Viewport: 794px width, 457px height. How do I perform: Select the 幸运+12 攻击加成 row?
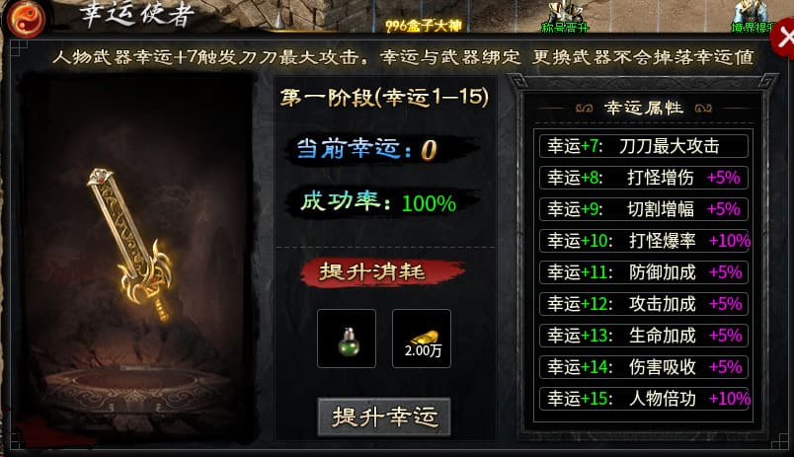tap(644, 304)
